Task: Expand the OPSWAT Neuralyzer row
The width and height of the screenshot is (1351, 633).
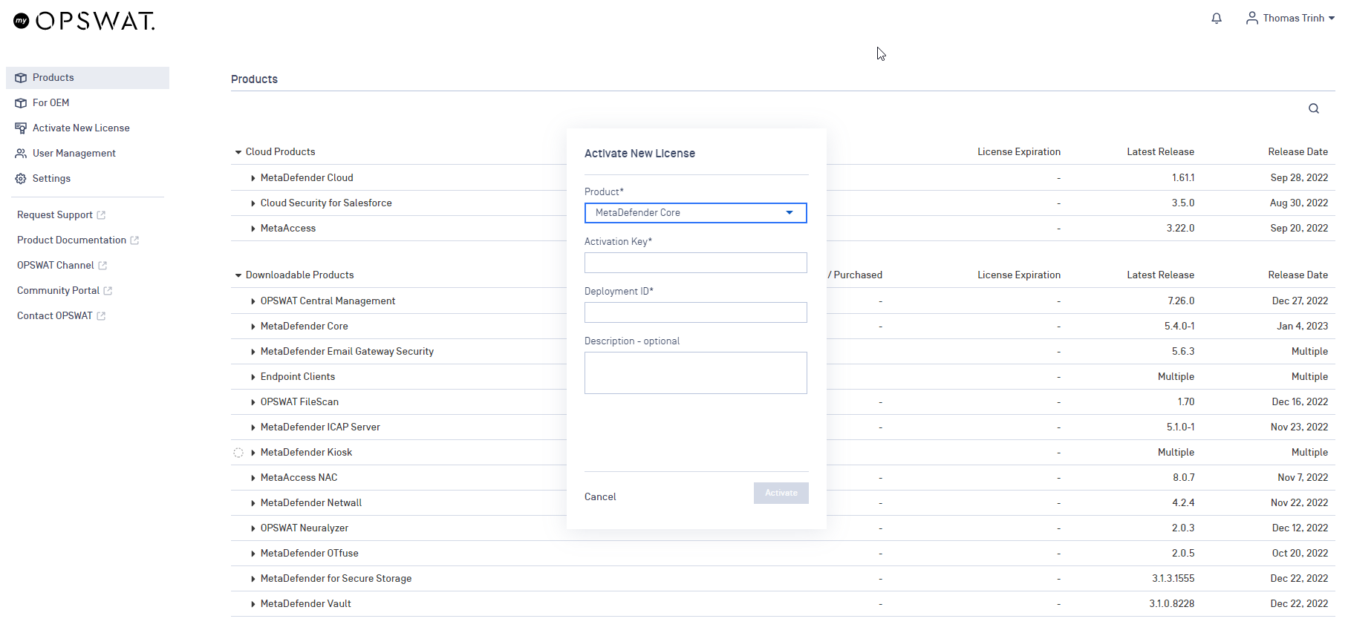Action: tap(253, 528)
